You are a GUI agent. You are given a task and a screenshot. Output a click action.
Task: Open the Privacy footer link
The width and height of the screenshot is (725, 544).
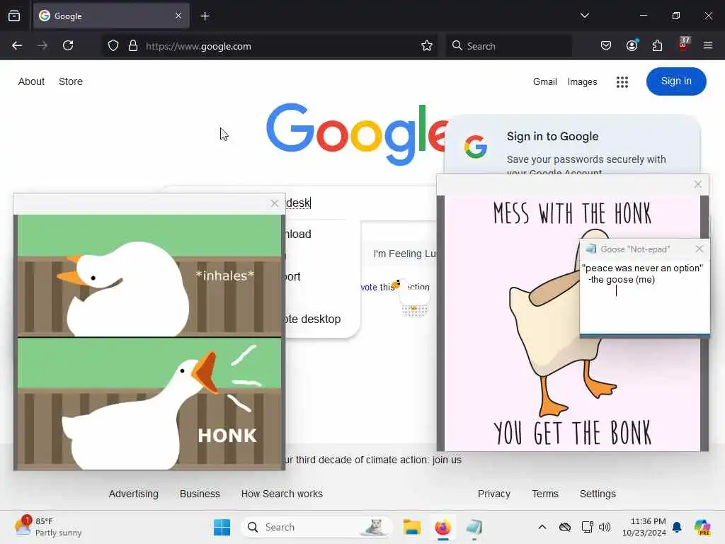coord(493,494)
